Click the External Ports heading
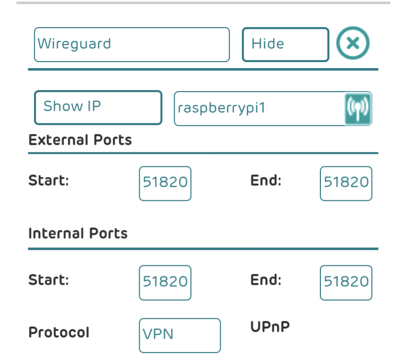 [80, 140]
